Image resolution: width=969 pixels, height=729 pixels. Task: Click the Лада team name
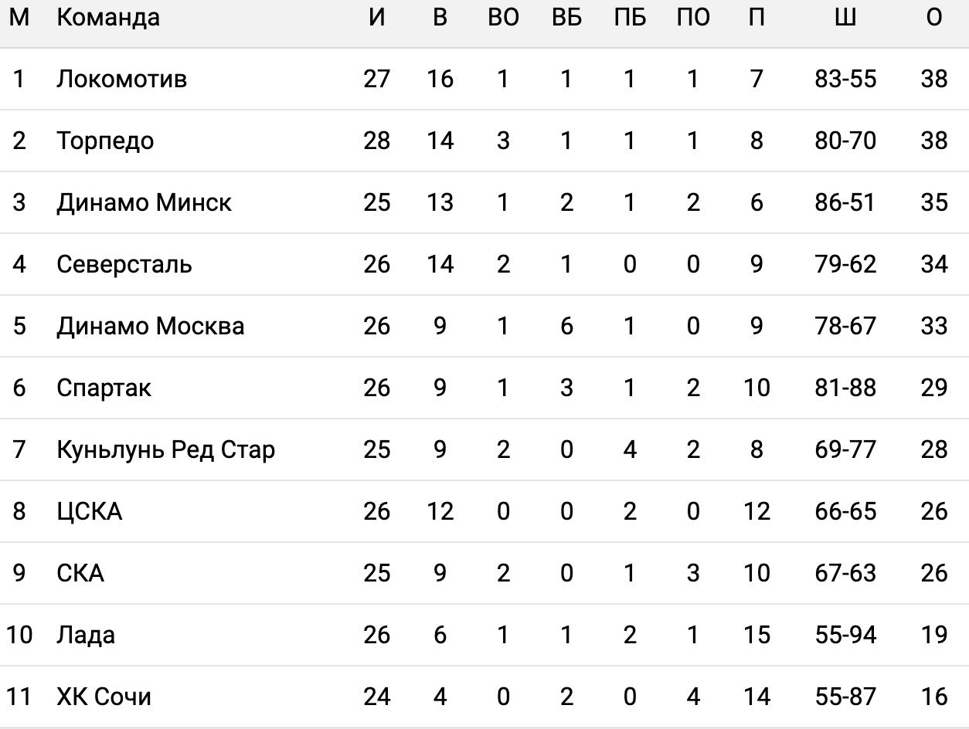point(86,635)
